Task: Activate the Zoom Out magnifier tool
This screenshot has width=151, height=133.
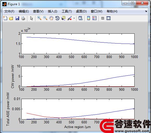Action: (45, 18)
